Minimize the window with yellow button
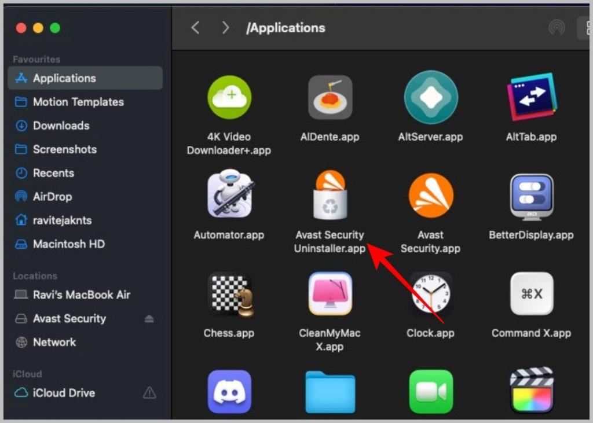 (38, 28)
